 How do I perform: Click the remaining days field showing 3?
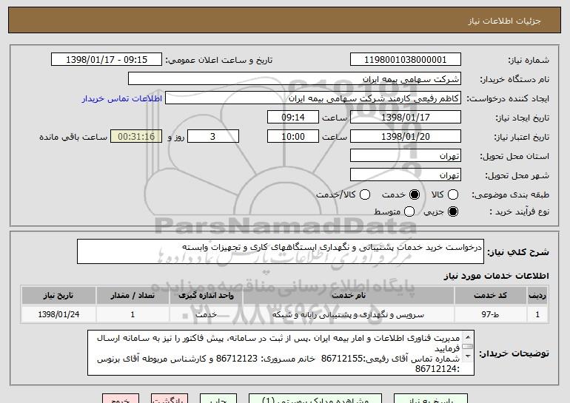click(x=213, y=137)
